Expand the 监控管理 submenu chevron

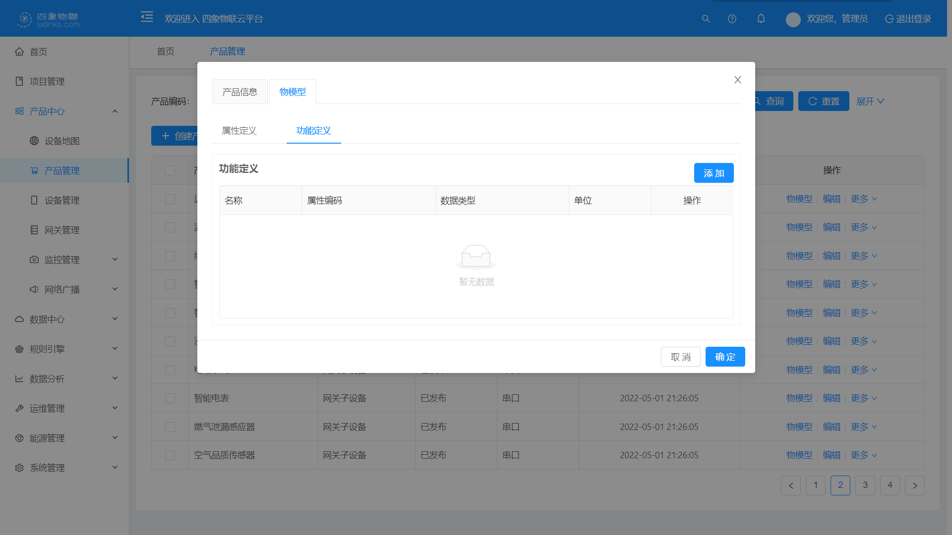tap(115, 259)
